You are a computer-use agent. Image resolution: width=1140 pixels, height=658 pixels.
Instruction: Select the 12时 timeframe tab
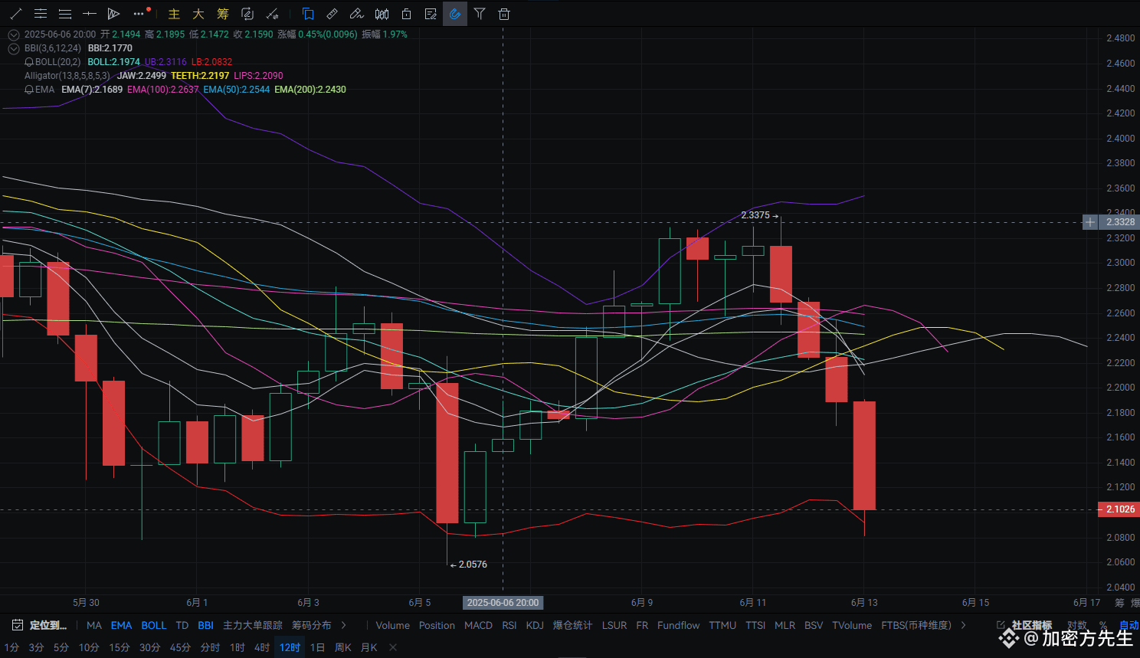click(290, 647)
